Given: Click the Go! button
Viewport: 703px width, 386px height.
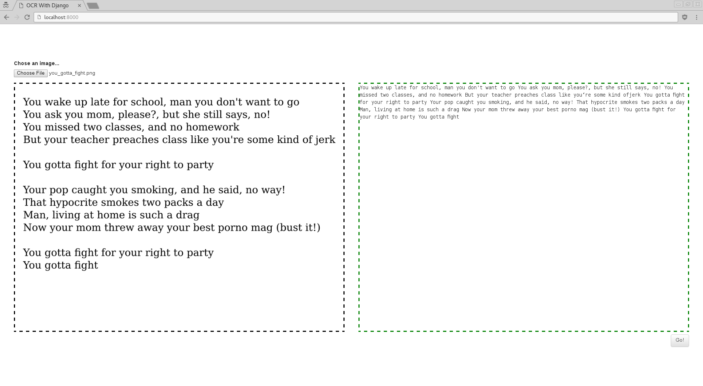Looking at the screenshot, I should [680, 340].
